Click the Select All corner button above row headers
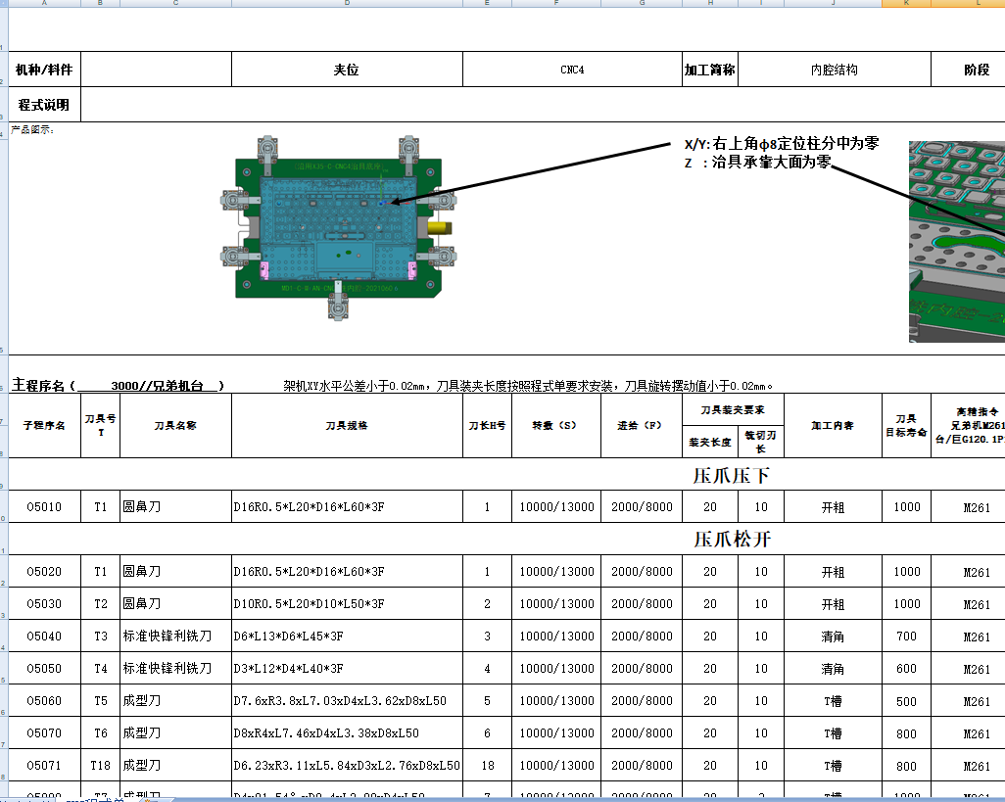 (x=7, y=7)
